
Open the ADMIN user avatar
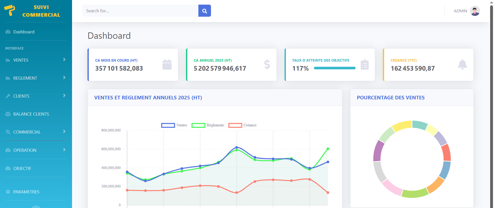[x=475, y=11]
